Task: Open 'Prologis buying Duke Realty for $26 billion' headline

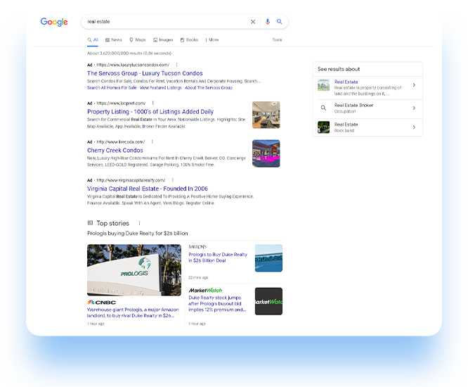Action: click(x=137, y=233)
